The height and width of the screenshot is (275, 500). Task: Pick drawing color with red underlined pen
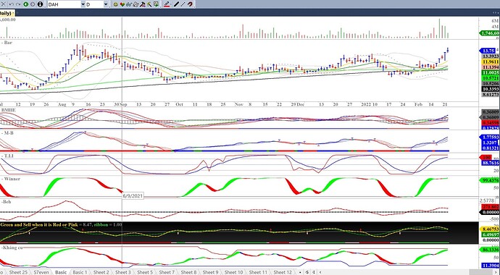[x=167, y=4]
